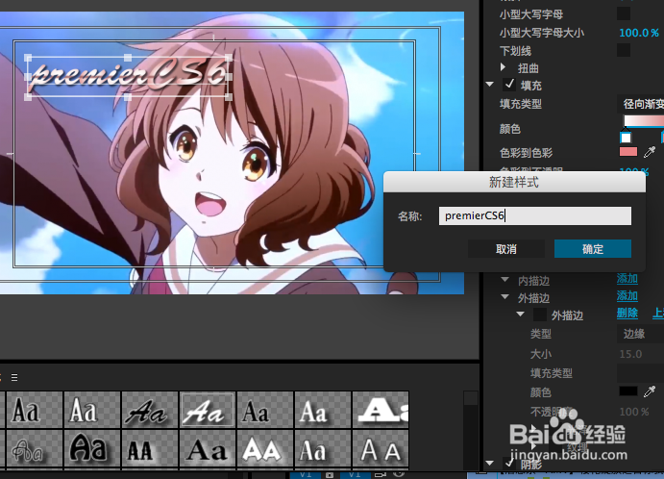Click the title styles panel scrollbar

pyautogui.click(x=471, y=430)
